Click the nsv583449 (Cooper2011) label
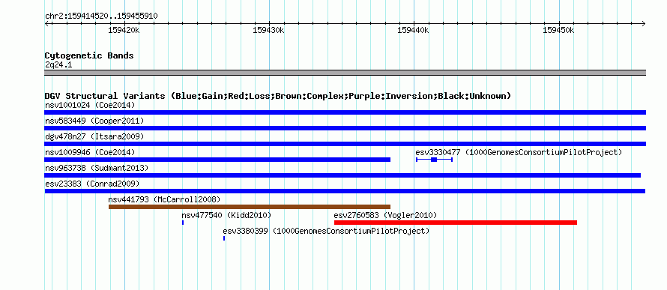 tap(94, 121)
